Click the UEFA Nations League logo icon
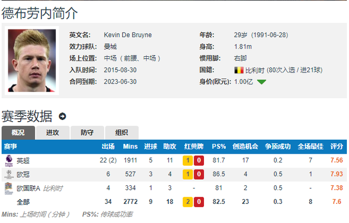Viewport: 349px width, 223px height. [9, 188]
